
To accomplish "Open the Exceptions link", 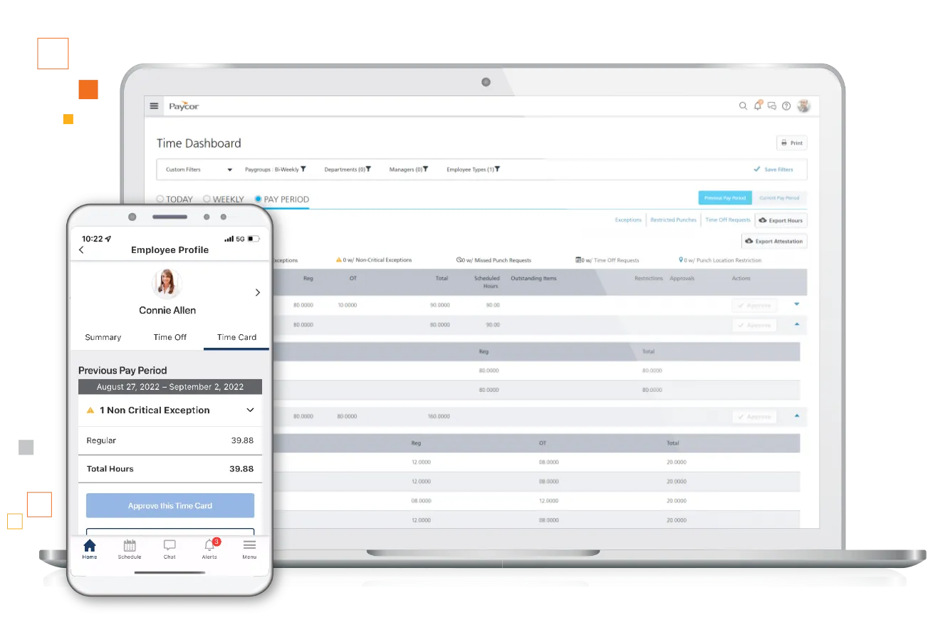I will click(628, 220).
